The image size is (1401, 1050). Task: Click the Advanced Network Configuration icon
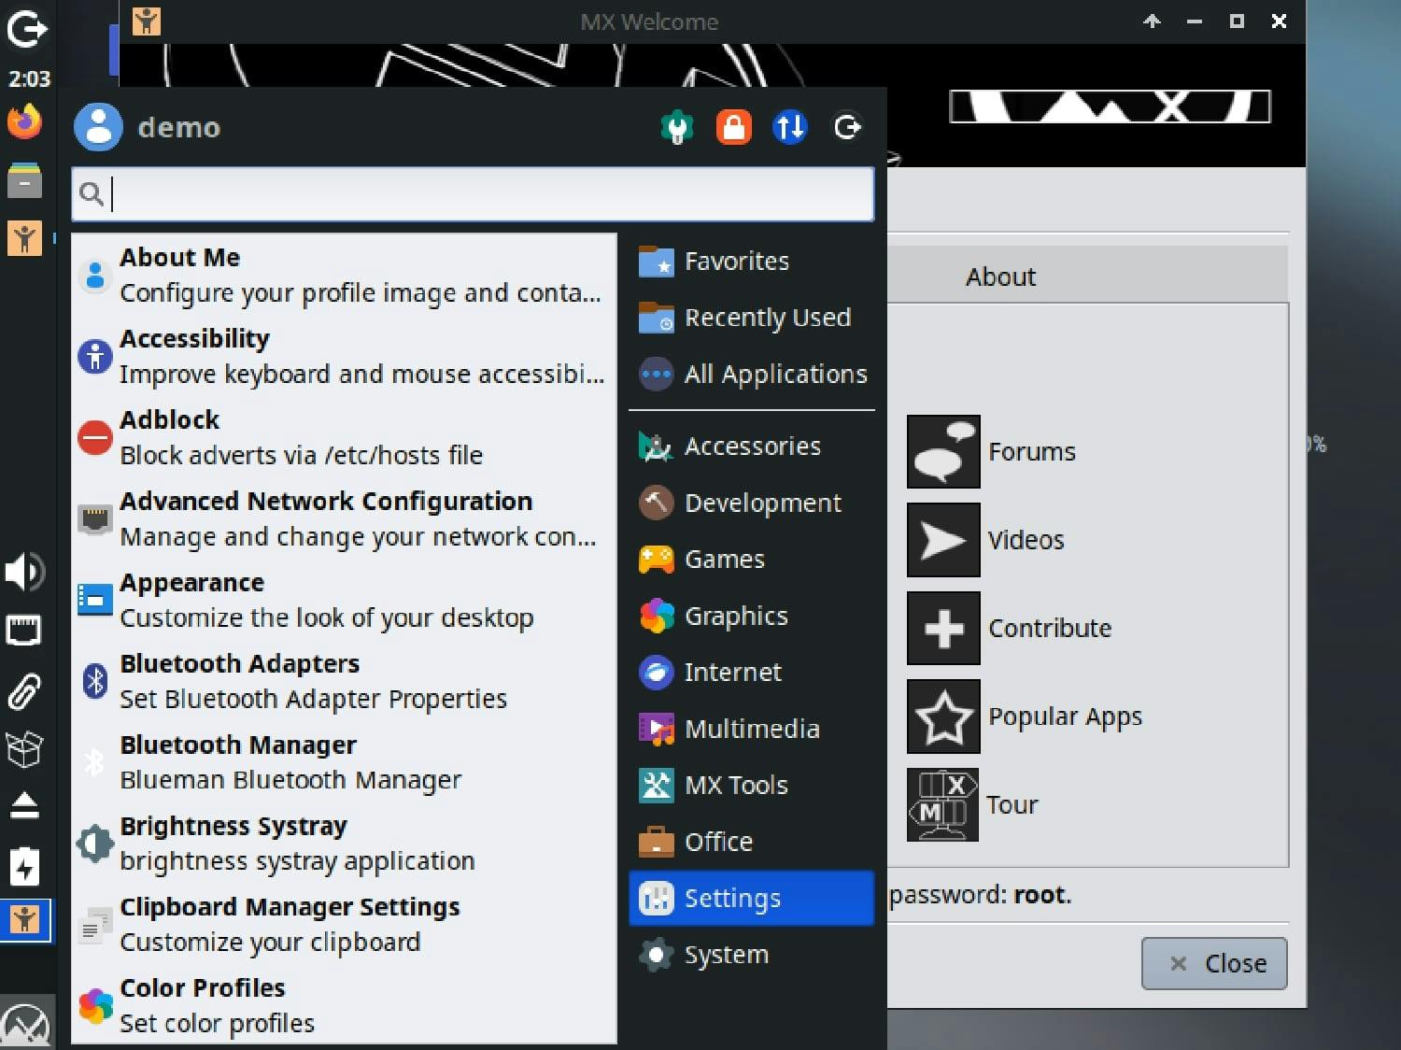click(x=95, y=518)
